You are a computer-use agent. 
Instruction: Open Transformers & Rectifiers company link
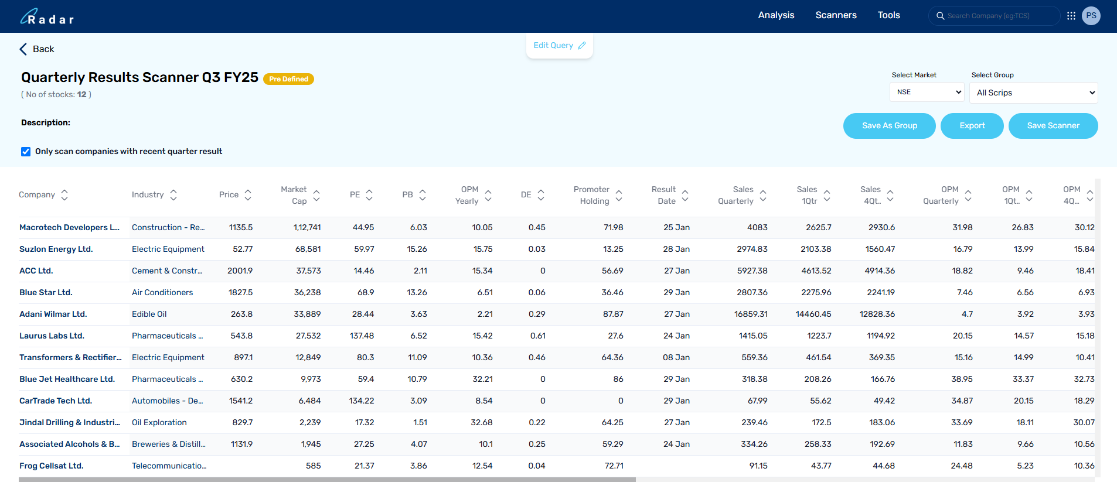[70, 358]
